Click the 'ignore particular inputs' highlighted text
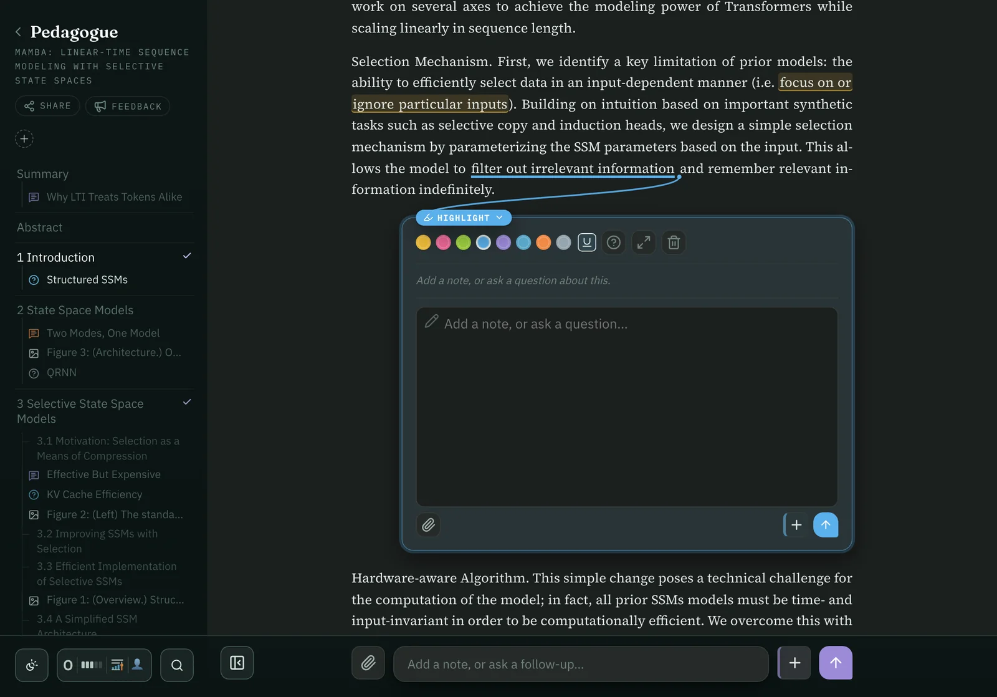This screenshot has width=997, height=697. [430, 104]
